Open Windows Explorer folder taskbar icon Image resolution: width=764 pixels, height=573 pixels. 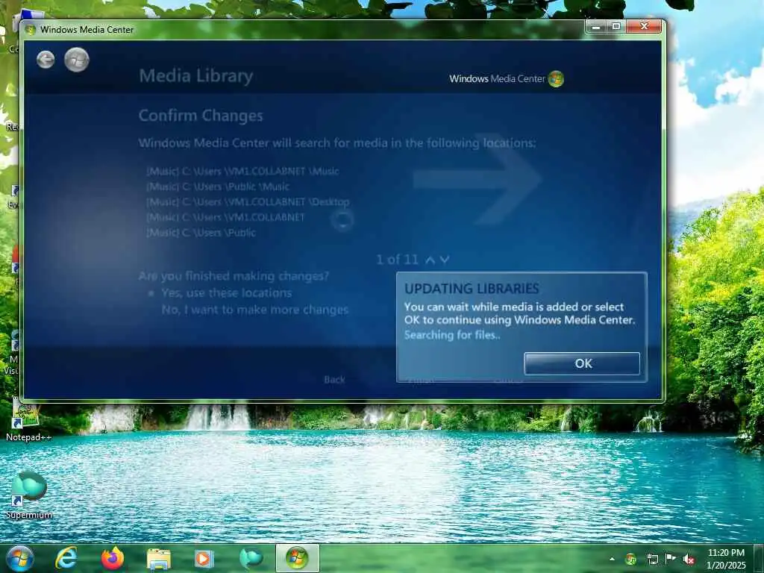pos(158,559)
